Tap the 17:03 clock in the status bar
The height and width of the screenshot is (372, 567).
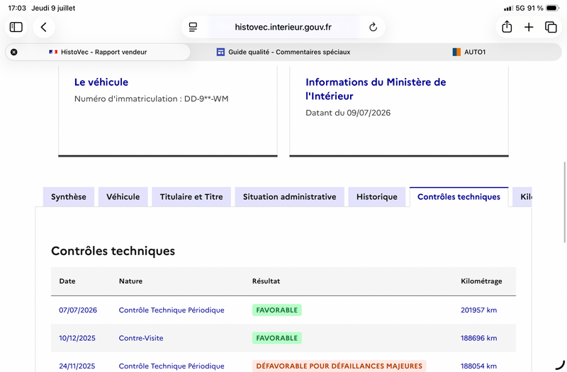[x=17, y=8]
